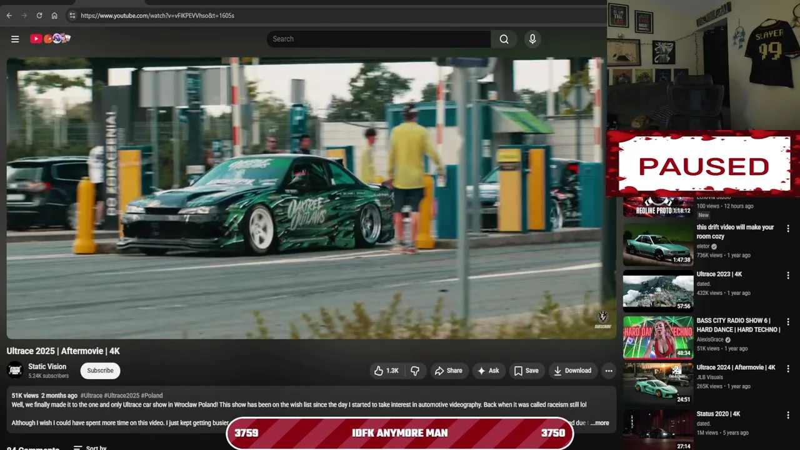The height and width of the screenshot is (450, 800).
Task: Open the Ultrace 2023 | 4K title
Action: [x=719, y=274]
